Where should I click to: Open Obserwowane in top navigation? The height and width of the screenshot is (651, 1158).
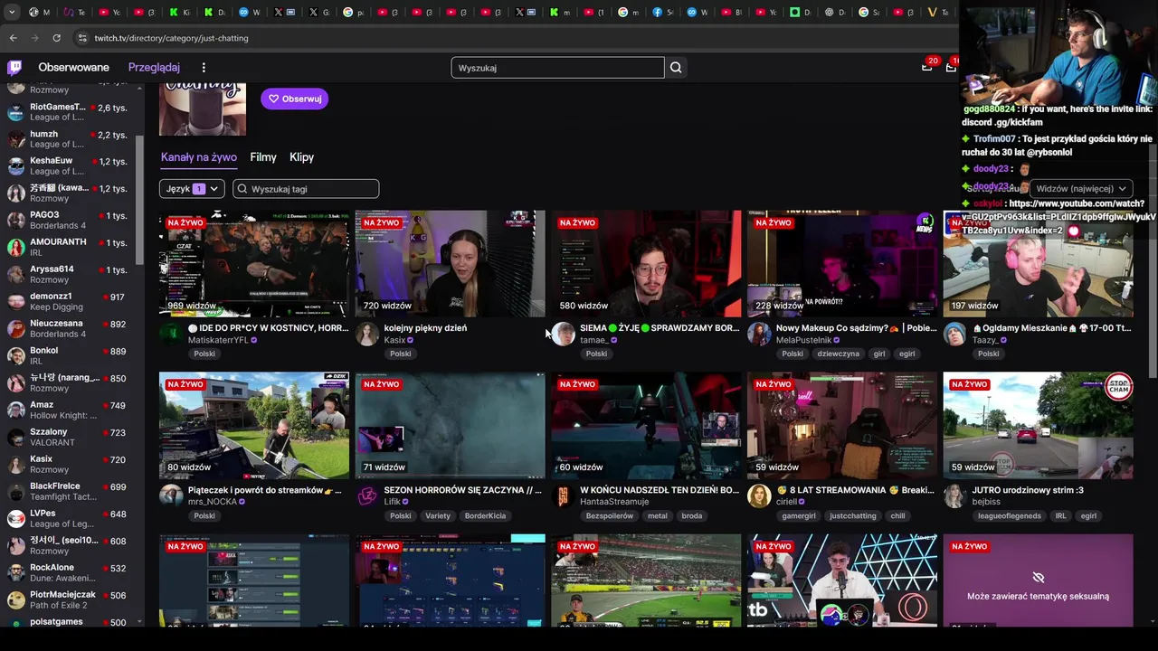click(73, 68)
